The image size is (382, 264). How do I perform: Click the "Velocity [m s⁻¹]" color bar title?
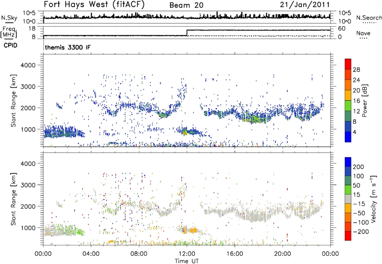(x=373, y=199)
